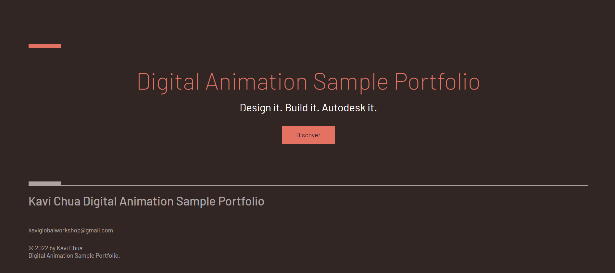The height and width of the screenshot is (273, 615).
Task: Click the footer line ending in 'Portfolio.'
Action: coord(74,256)
